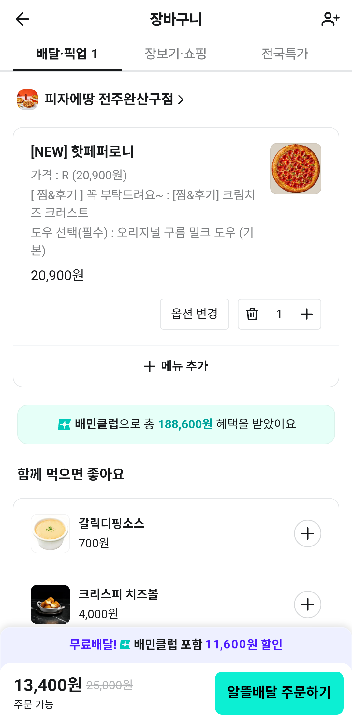This screenshot has height=723, width=352.
Task: Tap the 피자에땅 store logo icon
Action: point(27,100)
